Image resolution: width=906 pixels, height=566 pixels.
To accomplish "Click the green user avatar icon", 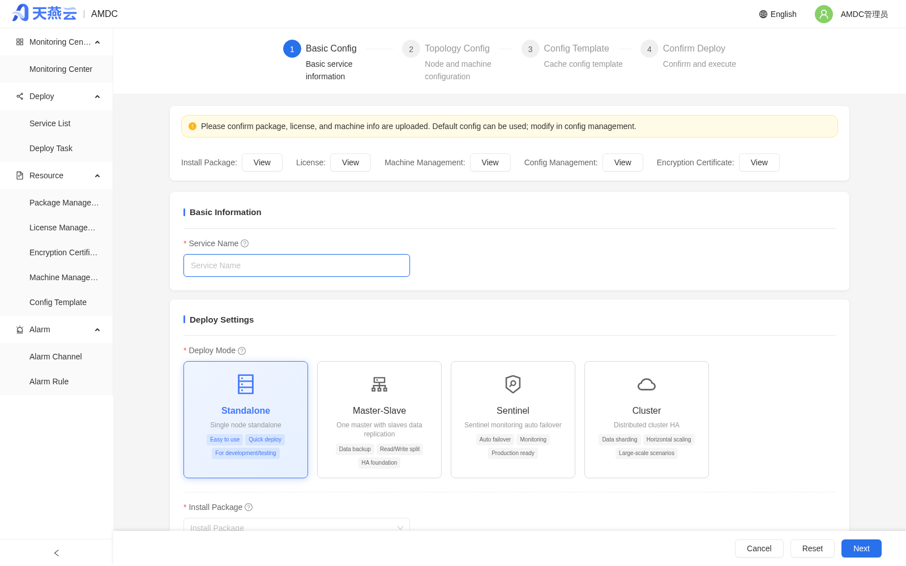I will [824, 14].
